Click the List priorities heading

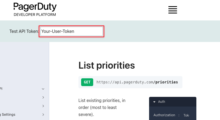107,65
